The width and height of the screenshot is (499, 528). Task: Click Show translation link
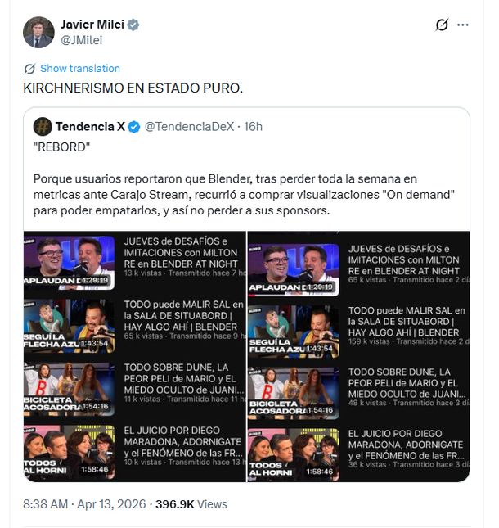(79, 69)
